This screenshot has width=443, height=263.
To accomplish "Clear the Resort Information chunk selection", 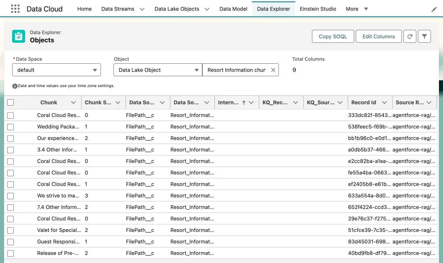I will point(273,70).
